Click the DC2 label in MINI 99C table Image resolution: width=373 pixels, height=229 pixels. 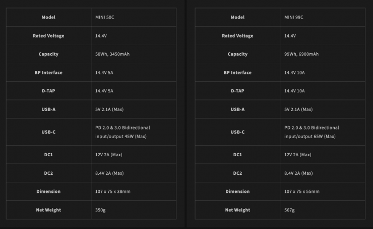[x=237, y=173]
